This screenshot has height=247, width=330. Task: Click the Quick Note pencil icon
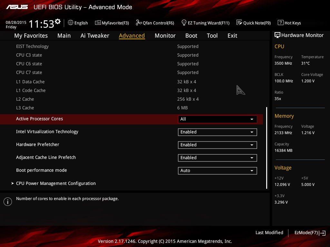239,23
